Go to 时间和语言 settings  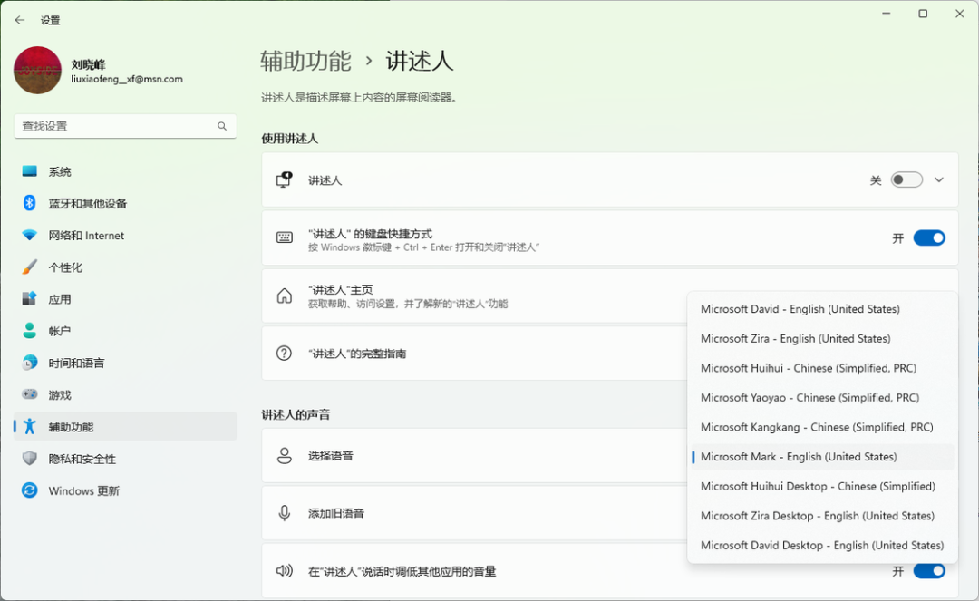pyautogui.click(x=125, y=363)
